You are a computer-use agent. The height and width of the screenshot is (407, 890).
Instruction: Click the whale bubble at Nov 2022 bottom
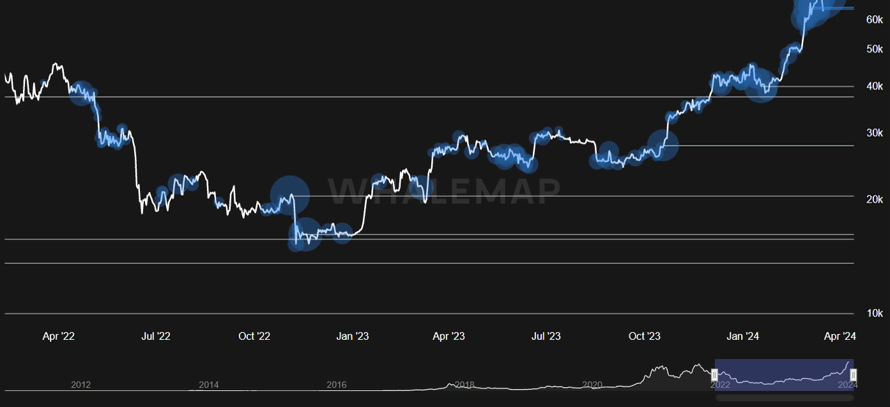tap(305, 234)
